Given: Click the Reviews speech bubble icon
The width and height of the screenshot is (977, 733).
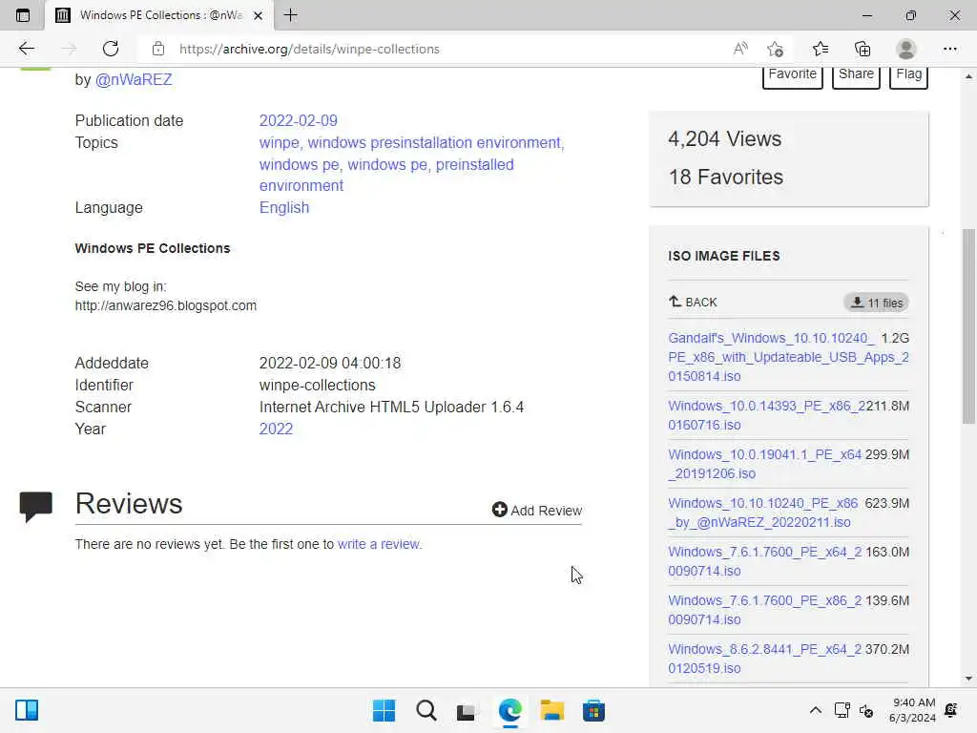Looking at the screenshot, I should tap(36, 506).
